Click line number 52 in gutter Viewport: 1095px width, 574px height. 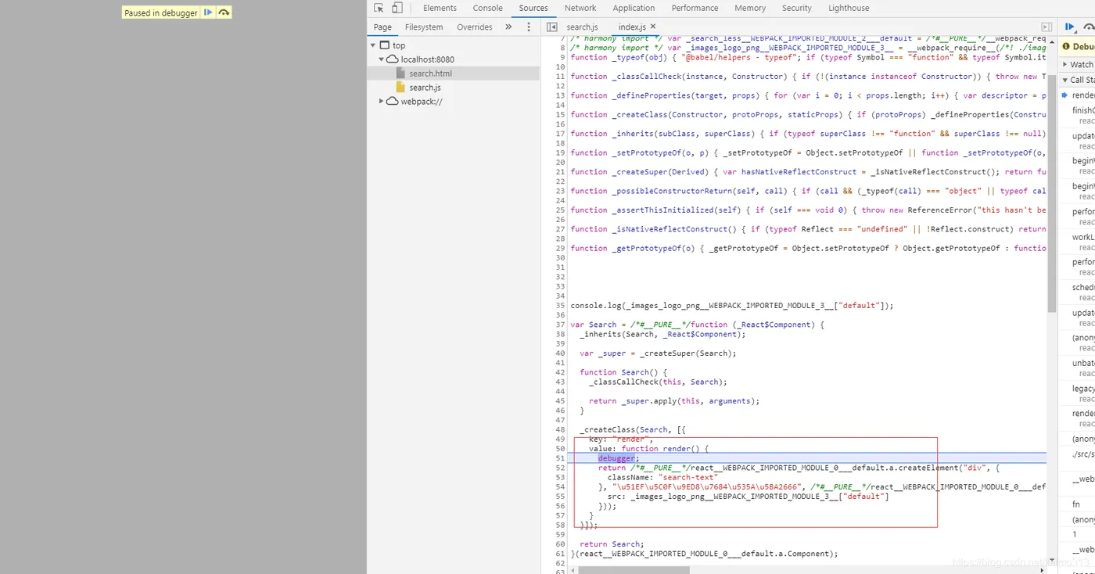tap(560, 468)
